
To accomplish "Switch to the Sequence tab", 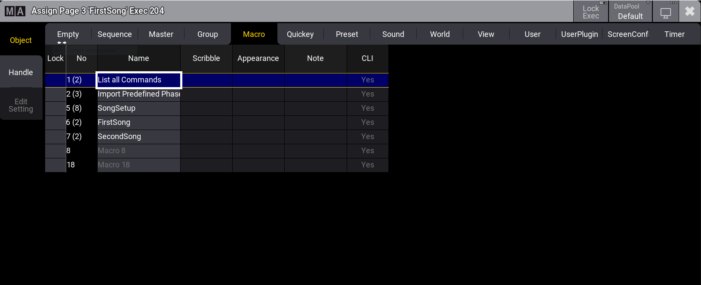I will 114,34.
